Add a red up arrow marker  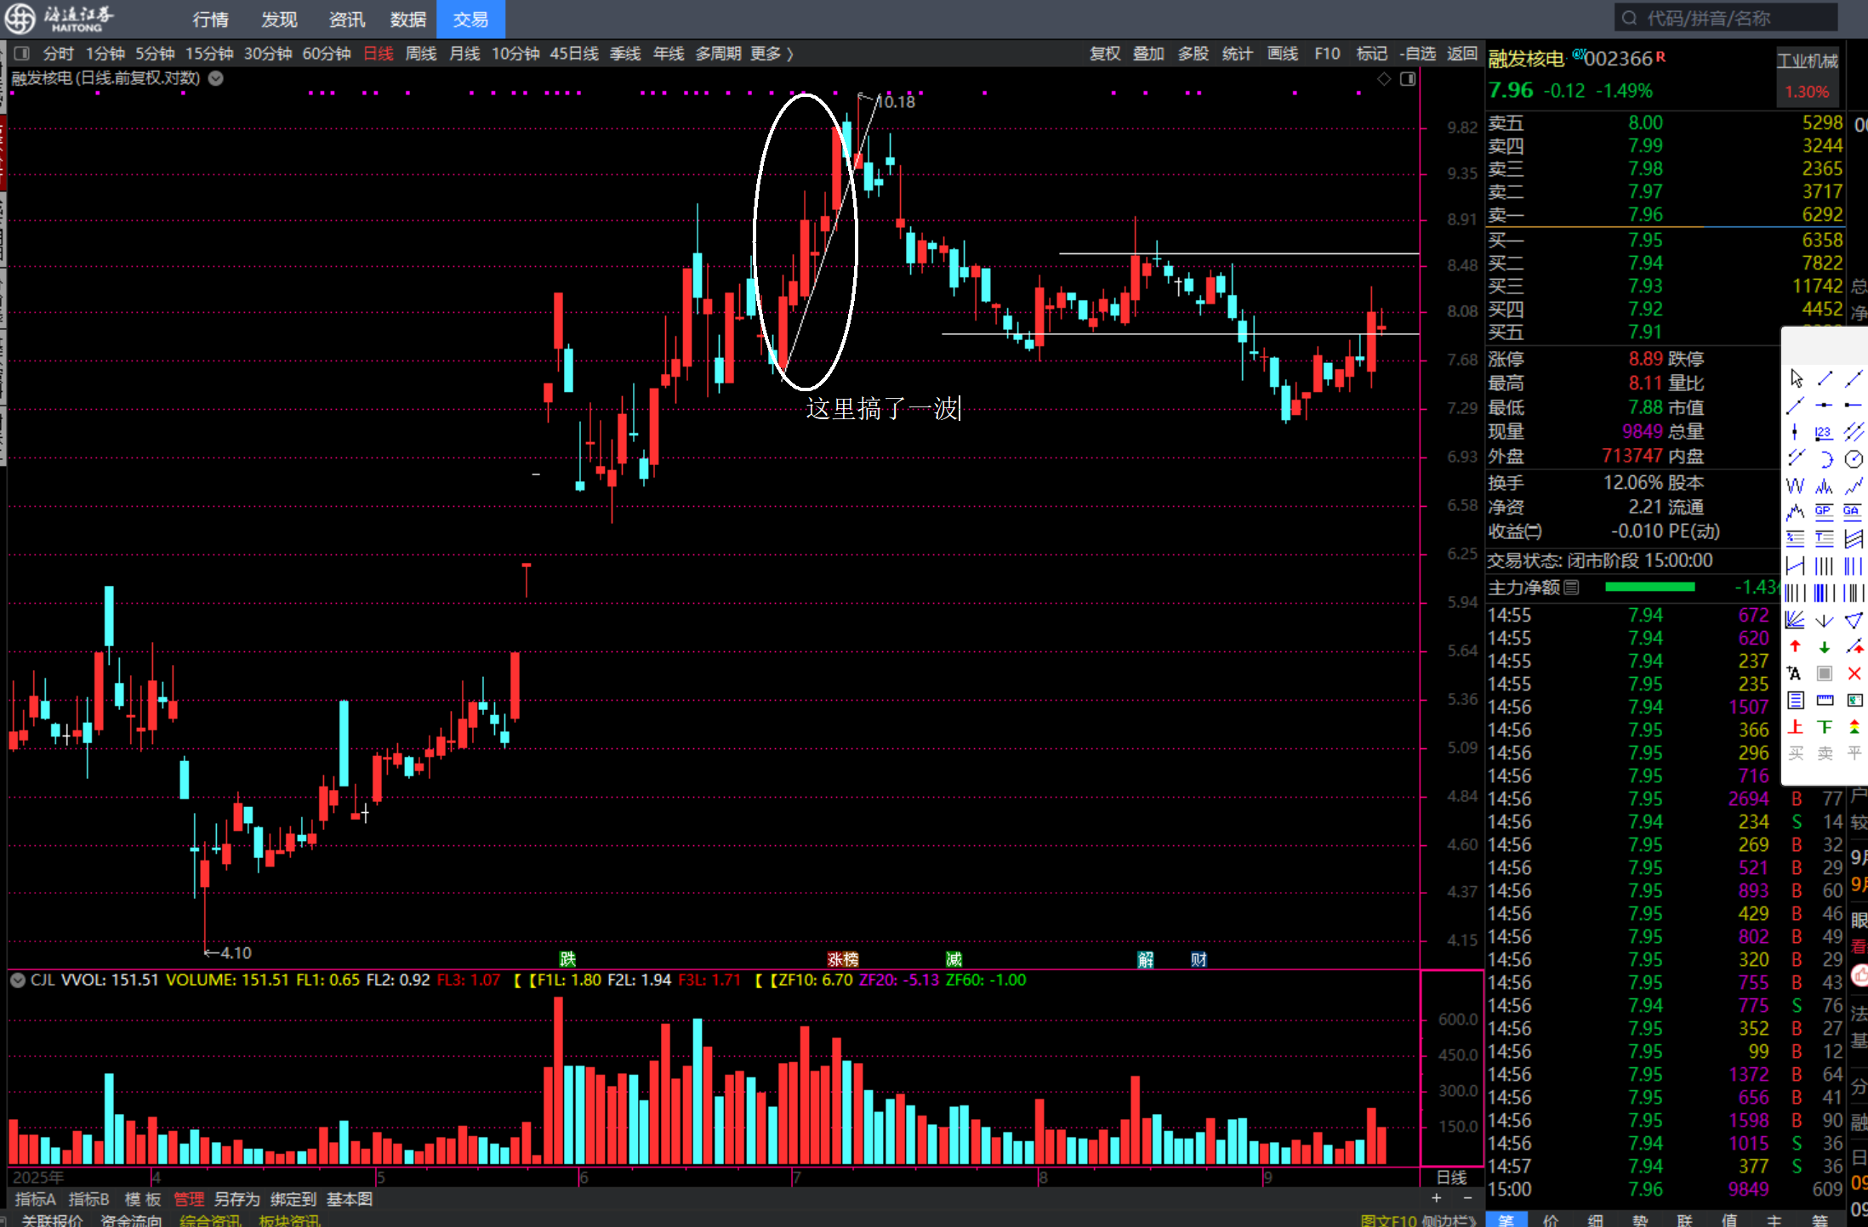click(x=1795, y=647)
